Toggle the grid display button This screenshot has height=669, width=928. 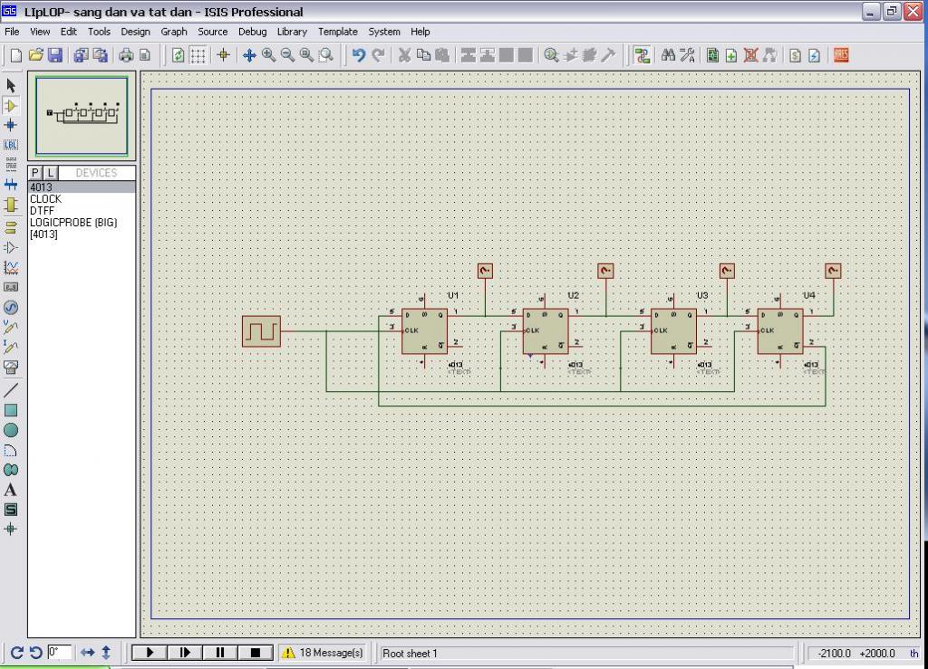coord(198,55)
